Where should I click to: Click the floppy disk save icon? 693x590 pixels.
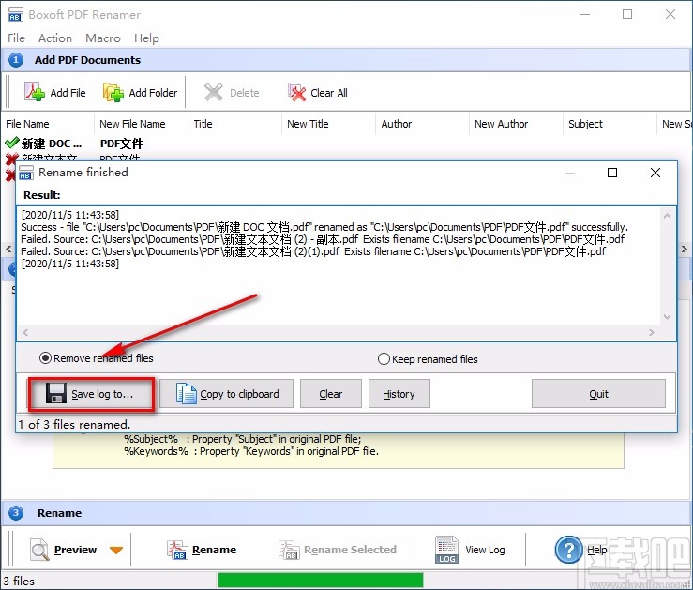(x=56, y=393)
